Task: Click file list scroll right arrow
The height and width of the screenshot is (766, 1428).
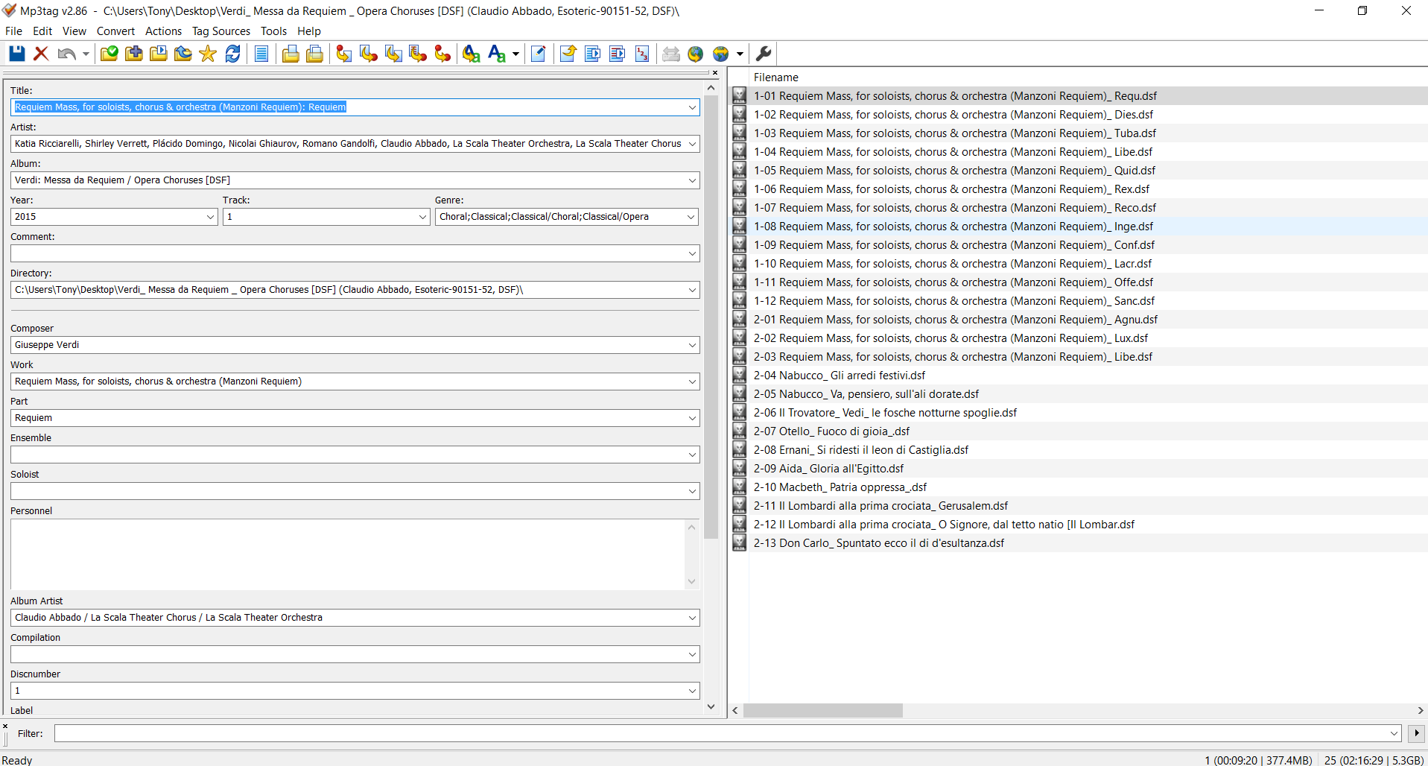Action: (x=1421, y=711)
